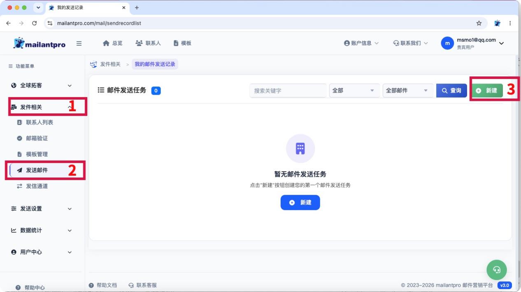The height and width of the screenshot is (292, 521).
Task: Click the browser back arrow
Action: [x=9, y=23]
